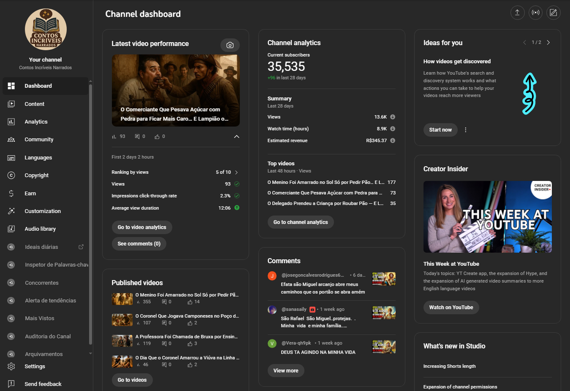Image resolution: width=570 pixels, height=391 pixels.
Task: Go to previous idea card arrow
Action: click(x=524, y=43)
